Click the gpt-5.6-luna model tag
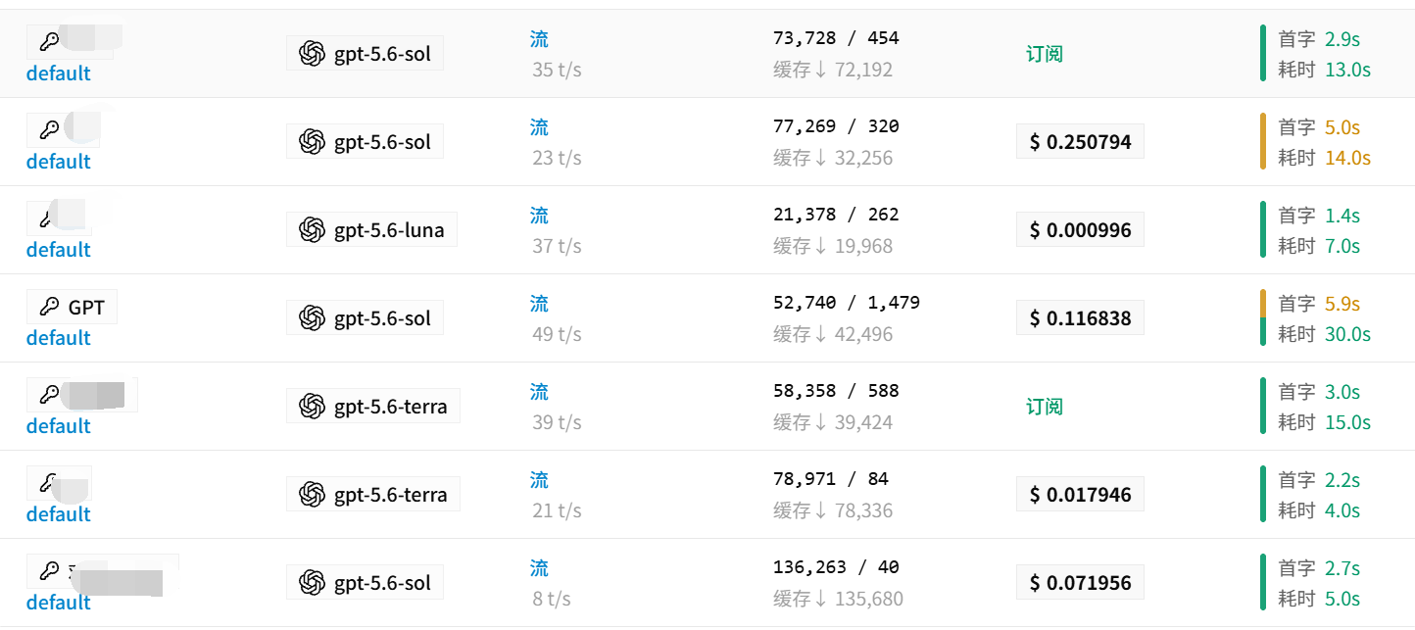The width and height of the screenshot is (1415, 630). click(371, 230)
